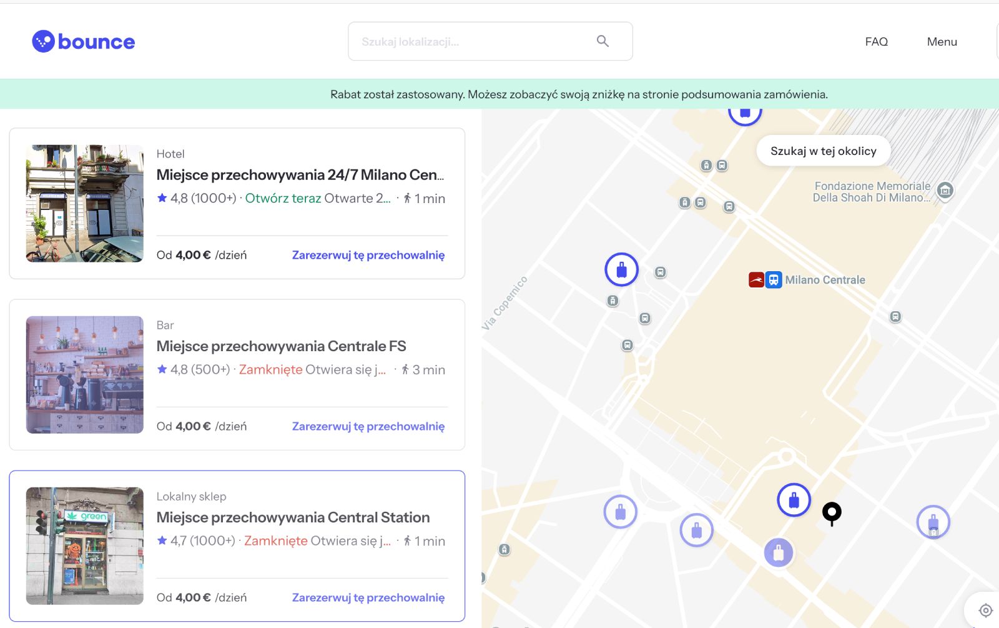999x628 pixels.
Task: Click the black current-location map marker
Action: click(832, 514)
